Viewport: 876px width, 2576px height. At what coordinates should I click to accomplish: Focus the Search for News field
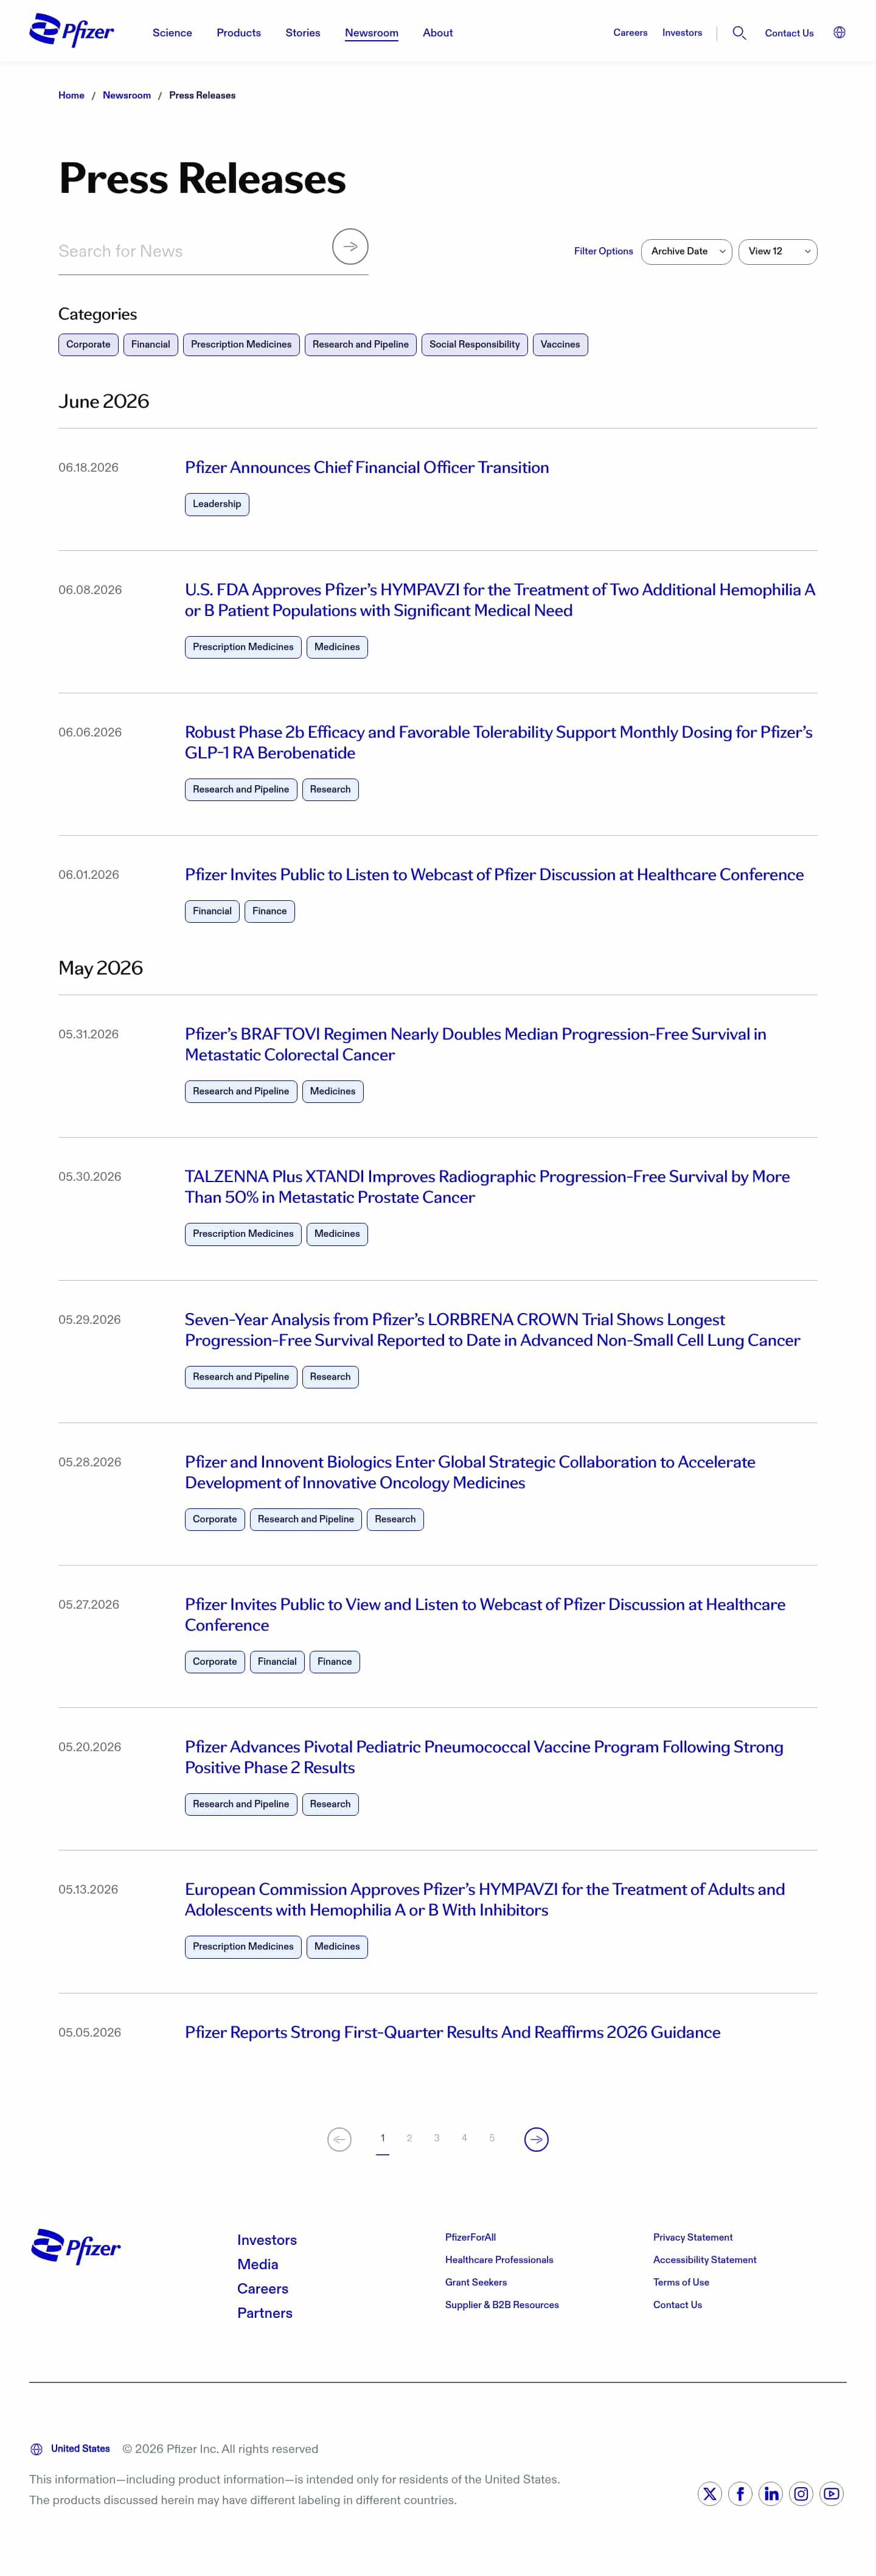[193, 251]
